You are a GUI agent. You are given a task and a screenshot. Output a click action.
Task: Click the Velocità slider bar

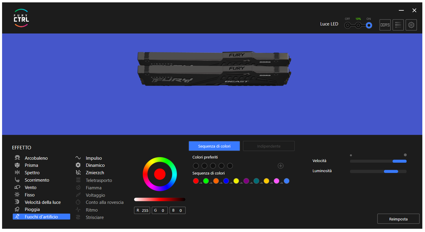click(378, 161)
